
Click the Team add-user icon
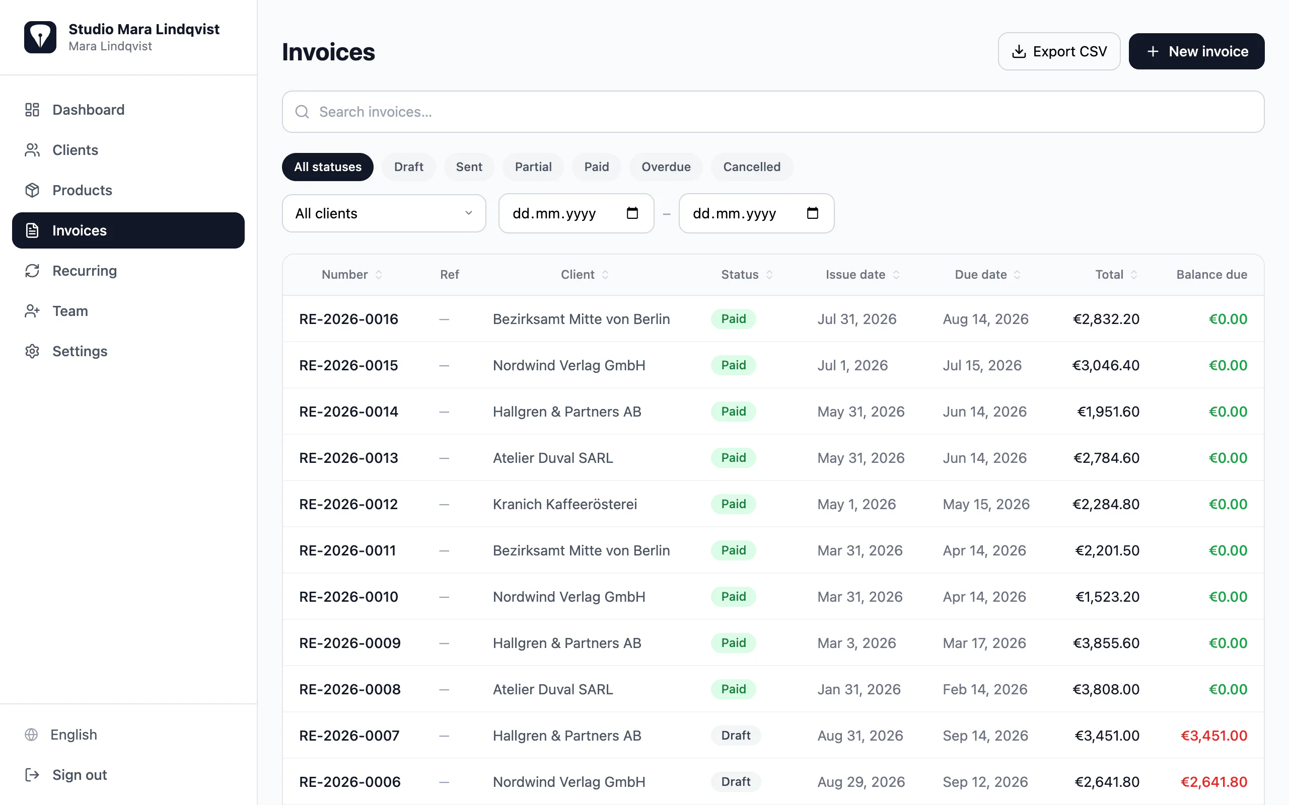tap(32, 311)
